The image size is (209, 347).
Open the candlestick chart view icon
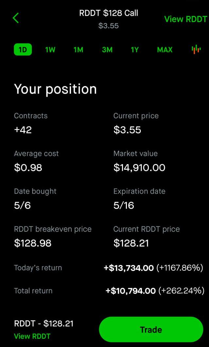(x=196, y=49)
